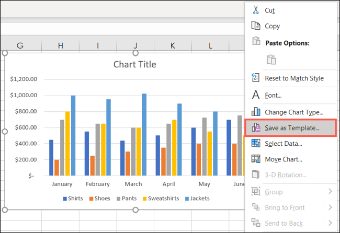Select column L header
Screen dimensions: 340x233
210,45
